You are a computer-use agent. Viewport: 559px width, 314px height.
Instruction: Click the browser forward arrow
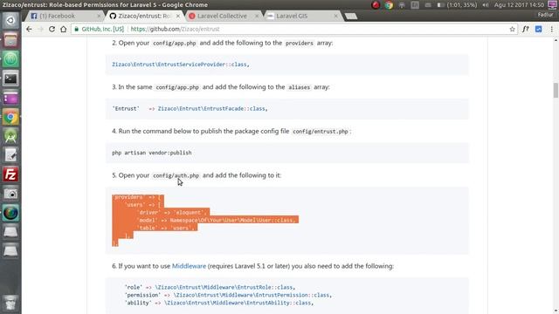click(x=40, y=29)
